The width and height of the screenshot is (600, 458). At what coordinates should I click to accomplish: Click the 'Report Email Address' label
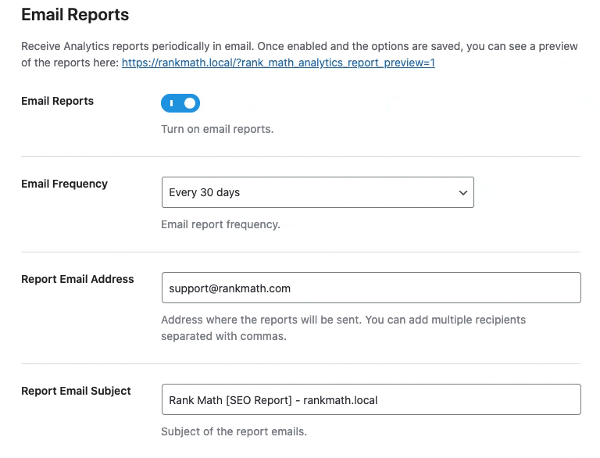coord(77,279)
